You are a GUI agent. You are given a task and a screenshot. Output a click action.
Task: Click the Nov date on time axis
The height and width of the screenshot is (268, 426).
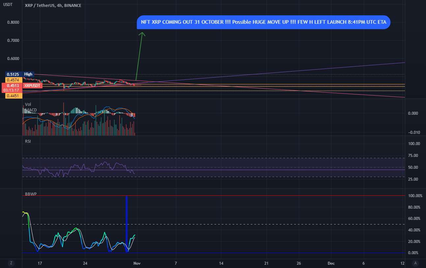coord(137,263)
